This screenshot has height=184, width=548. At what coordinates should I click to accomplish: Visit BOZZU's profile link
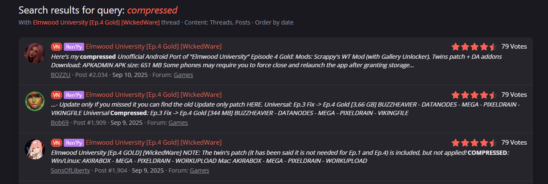pyautogui.click(x=61, y=75)
